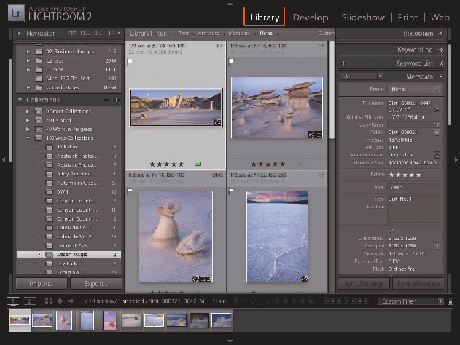Screen dimensions: 460x345
Task: Open the Print module
Action: pyautogui.click(x=408, y=17)
